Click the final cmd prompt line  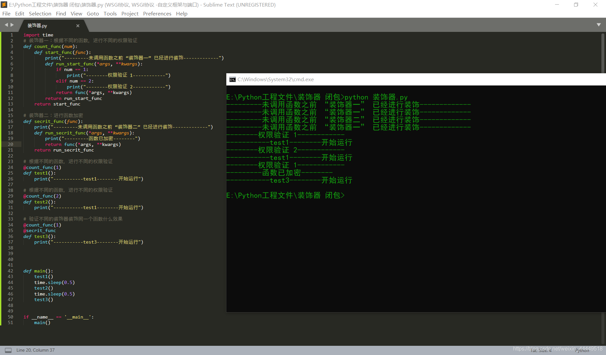(x=285, y=195)
